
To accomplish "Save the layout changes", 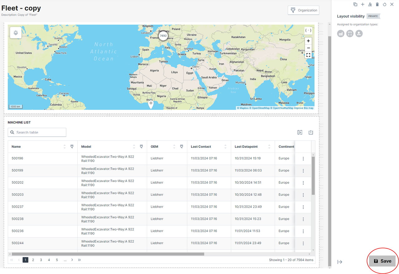I will pyautogui.click(x=382, y=261).
